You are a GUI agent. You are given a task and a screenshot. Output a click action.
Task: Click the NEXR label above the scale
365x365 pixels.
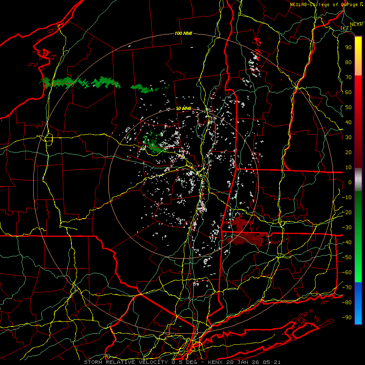coord(356,24)
